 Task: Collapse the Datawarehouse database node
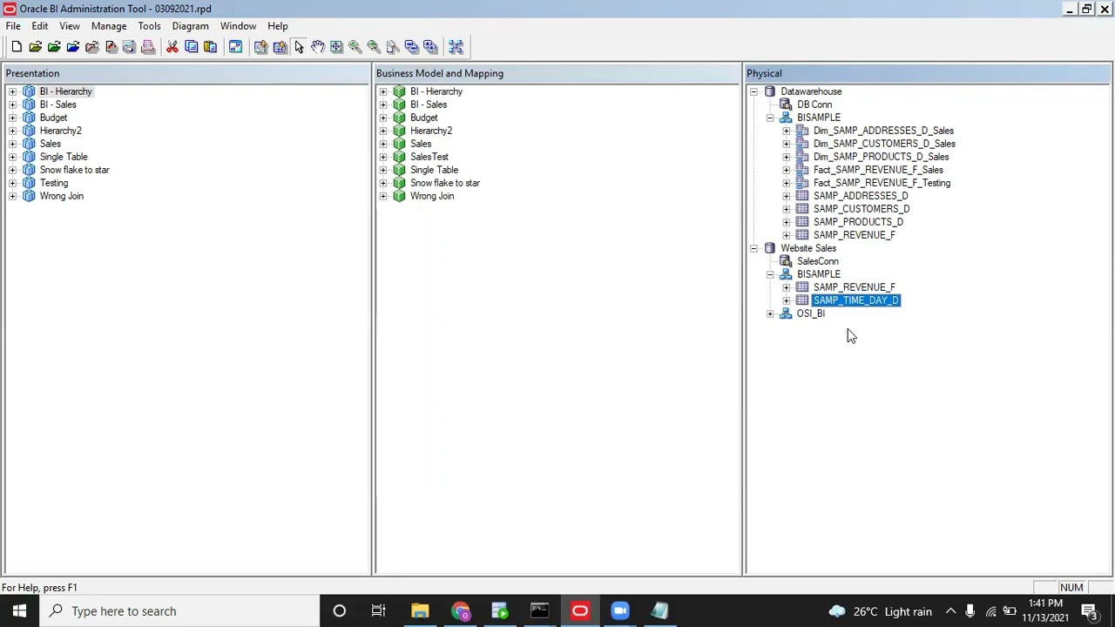pos(754,91)
